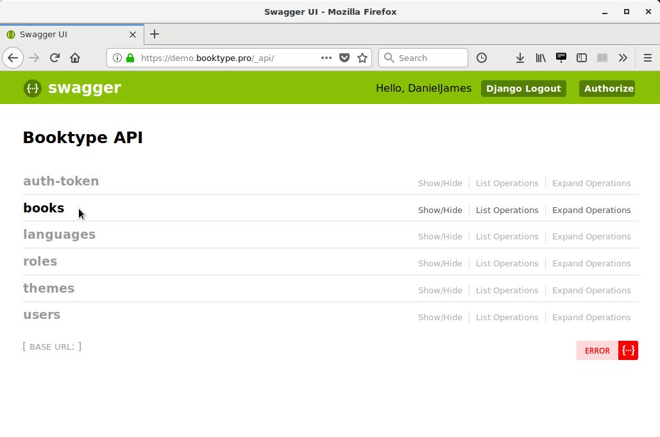Open the history clock icon
Screen dimensions: 660x437
(x=482, y=58)
